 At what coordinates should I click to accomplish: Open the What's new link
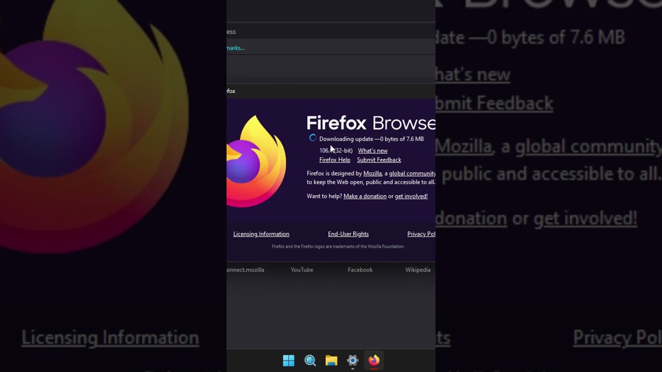[x=372, y=150]
